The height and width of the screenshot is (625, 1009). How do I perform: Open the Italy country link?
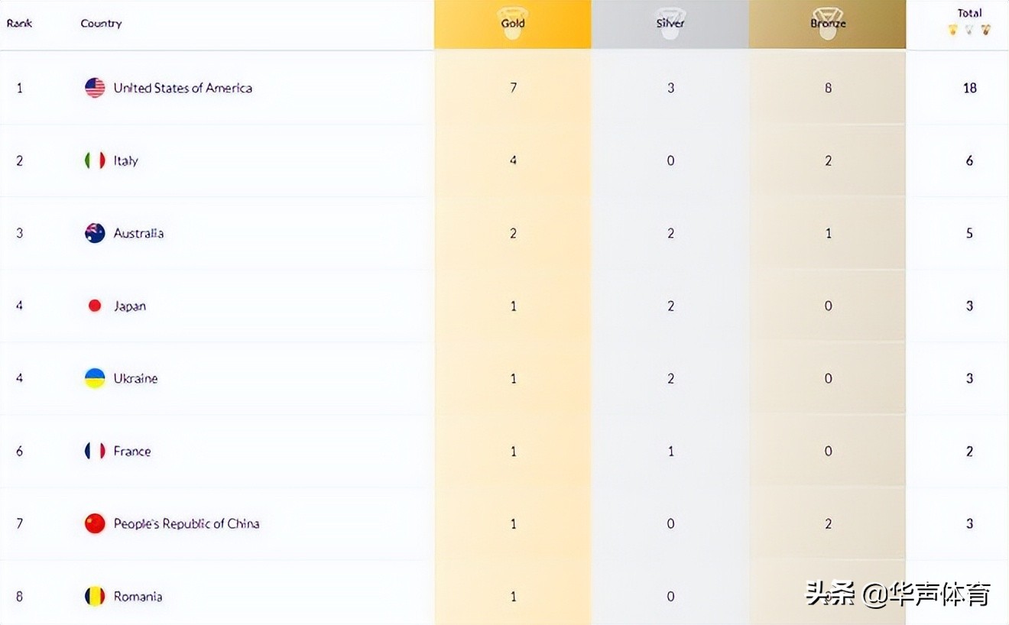point(126,160)
